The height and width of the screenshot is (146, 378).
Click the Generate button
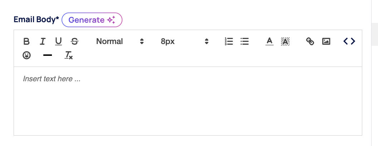pos(92,20)
